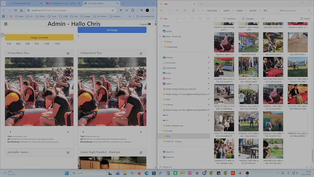Open Chrome three-dot menu
The height and width of the screenshot is (177, 314).
click(153, 10)
